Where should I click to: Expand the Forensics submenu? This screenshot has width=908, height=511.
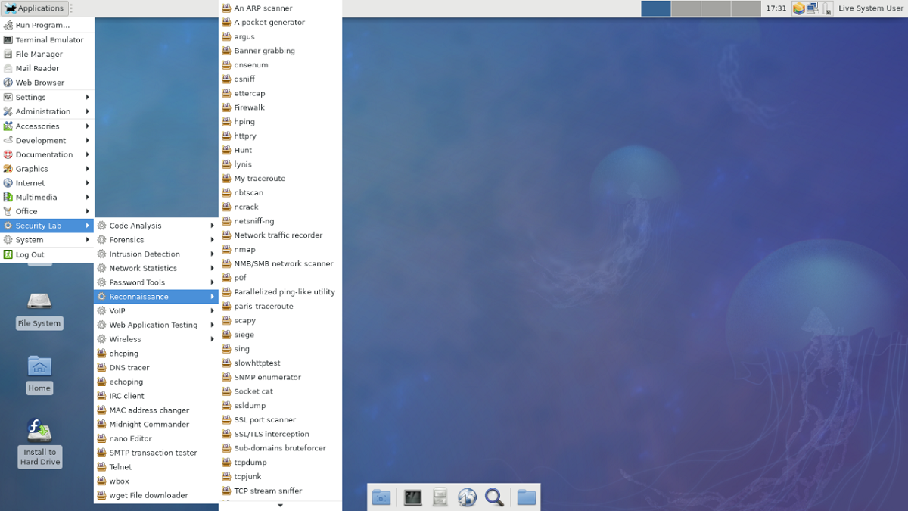point(156,240)
